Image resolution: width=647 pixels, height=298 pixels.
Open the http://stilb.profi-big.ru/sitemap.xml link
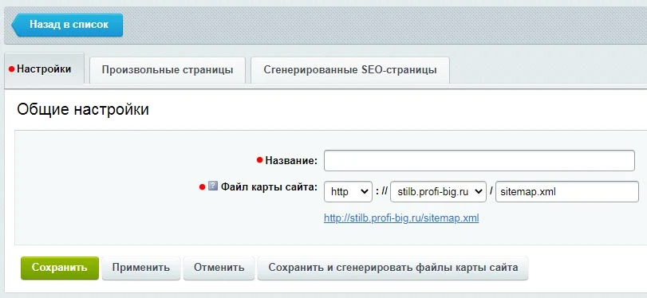(401, 218)
